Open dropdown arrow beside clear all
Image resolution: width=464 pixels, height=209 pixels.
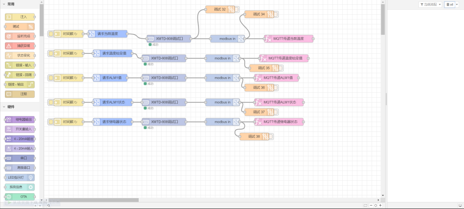[x=456, y=4]
